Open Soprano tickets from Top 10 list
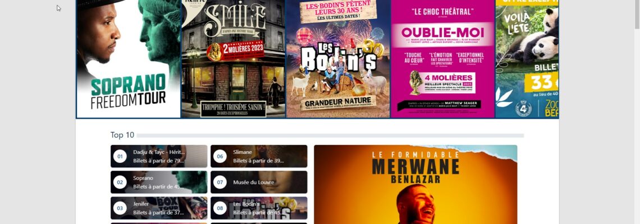The height and width of the screenshot is (224, 640). (159, 182)
